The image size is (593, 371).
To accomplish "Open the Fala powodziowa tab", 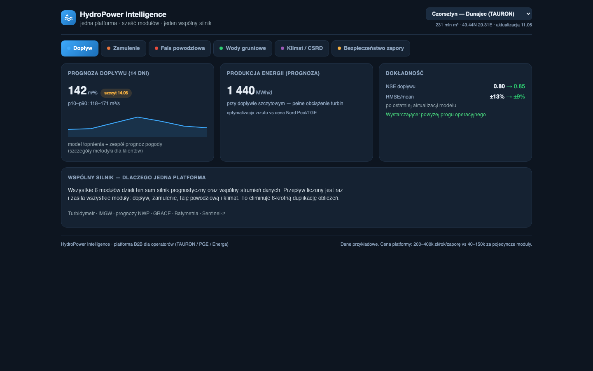I will pyautogui.click(x=180, y=48).
